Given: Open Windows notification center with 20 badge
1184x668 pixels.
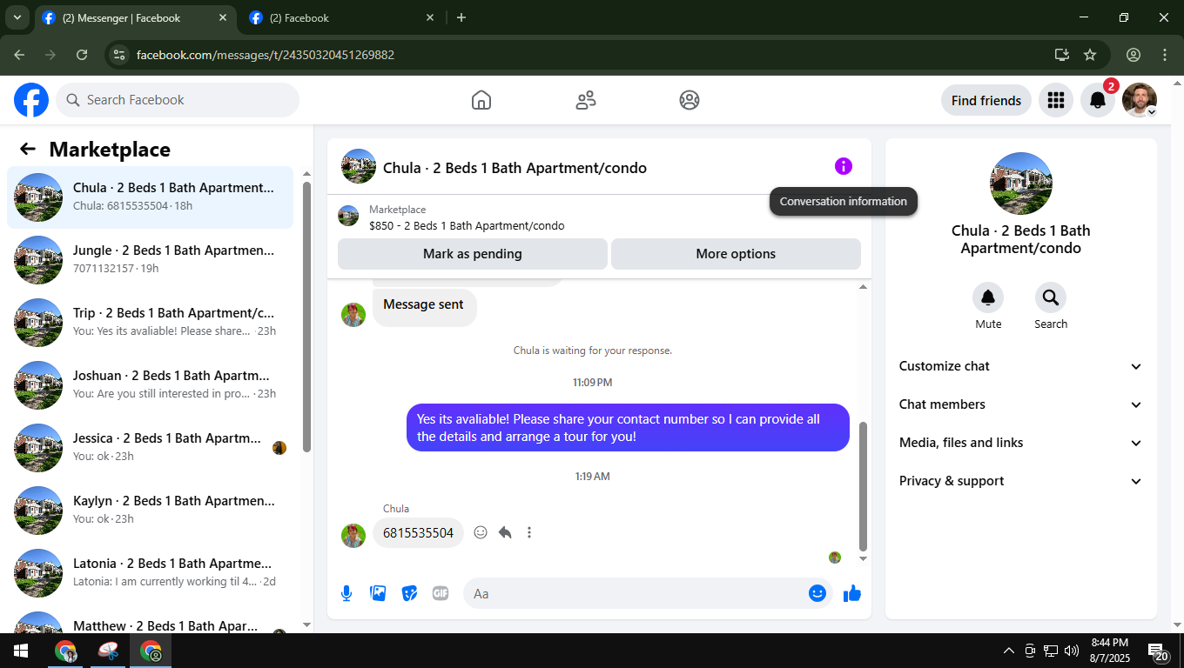Looking at the screenshot, I should point(1159,651).
